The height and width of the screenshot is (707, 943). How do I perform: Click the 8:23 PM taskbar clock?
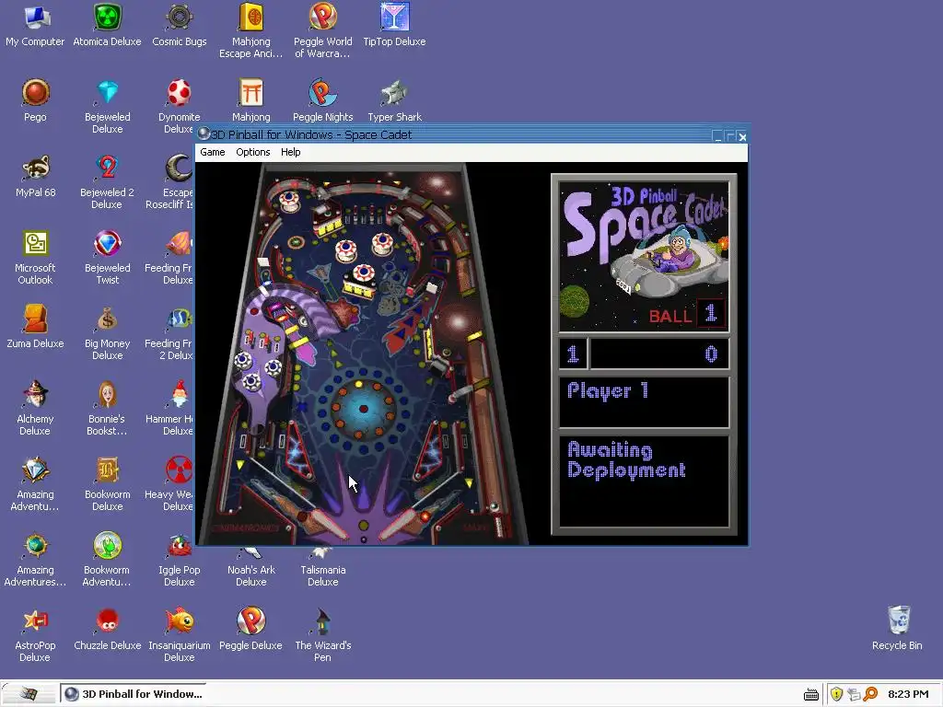tap(908, 694)
